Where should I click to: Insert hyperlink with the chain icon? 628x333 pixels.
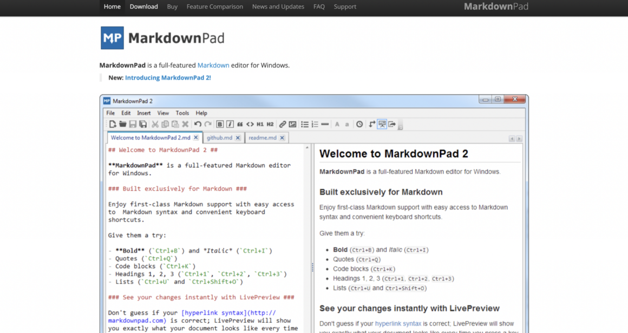[283, 124]
